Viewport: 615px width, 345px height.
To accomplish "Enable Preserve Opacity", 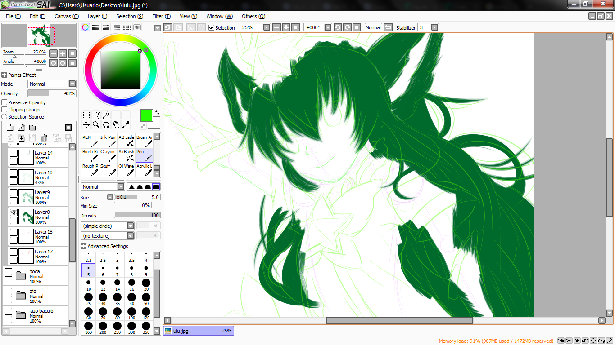I will (5, 102).
